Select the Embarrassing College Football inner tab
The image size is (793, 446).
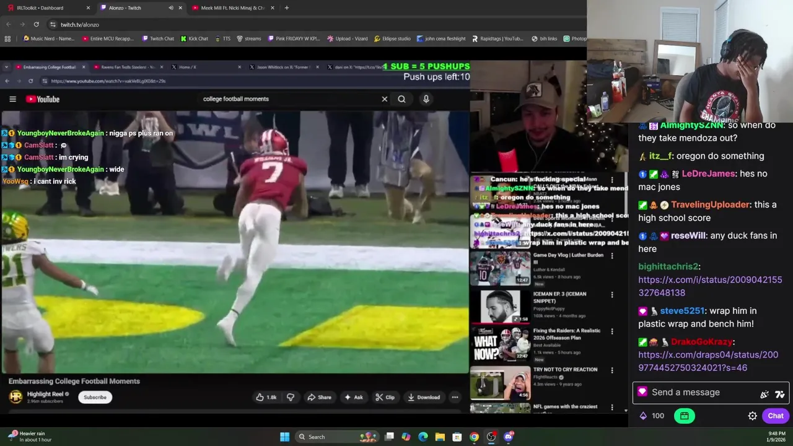[50, 67]
